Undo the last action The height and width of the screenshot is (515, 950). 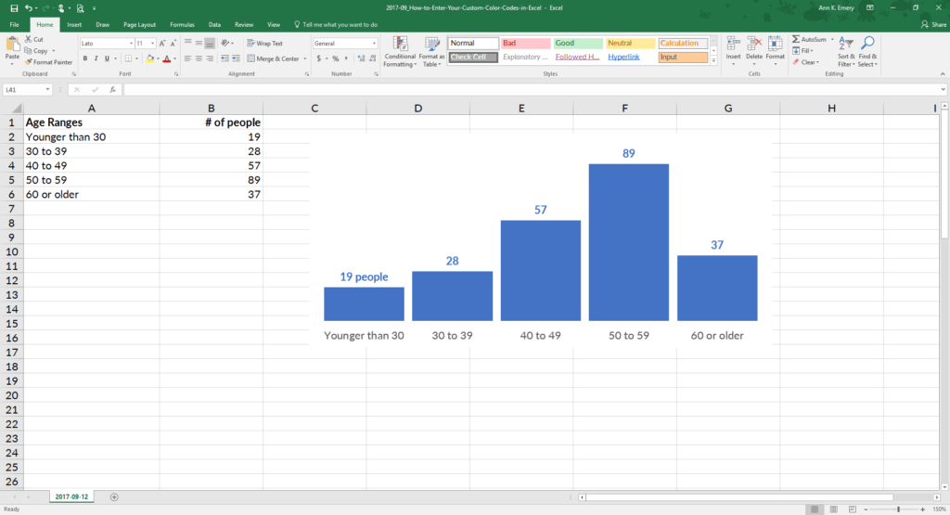(28, 7)
